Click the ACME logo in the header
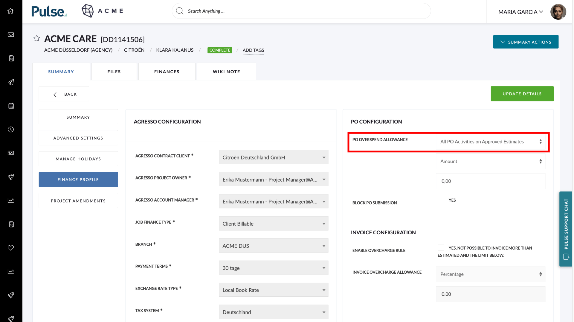This screenshot has height=322, width=574. [102, 11]
